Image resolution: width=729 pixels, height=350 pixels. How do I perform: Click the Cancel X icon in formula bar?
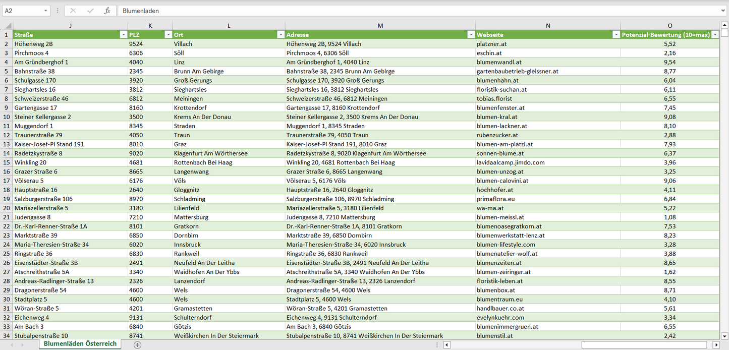73,11
